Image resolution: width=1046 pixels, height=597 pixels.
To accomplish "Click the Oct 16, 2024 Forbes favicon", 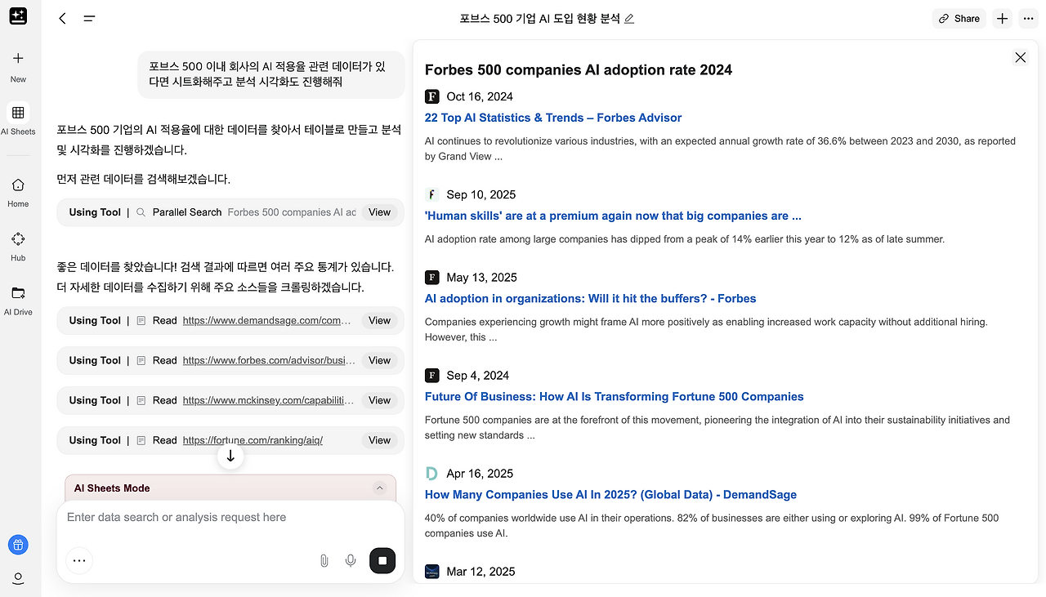I will click(432, 96).
